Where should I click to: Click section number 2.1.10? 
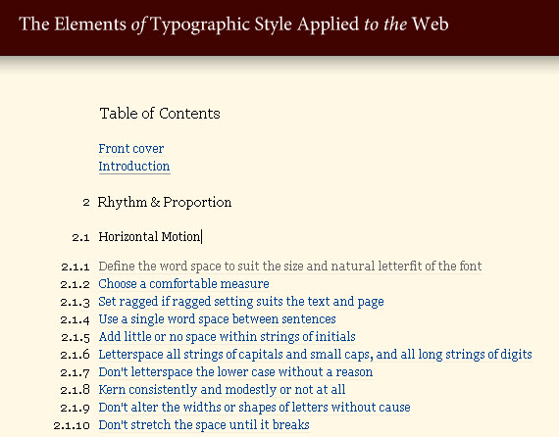pos(72,425)
